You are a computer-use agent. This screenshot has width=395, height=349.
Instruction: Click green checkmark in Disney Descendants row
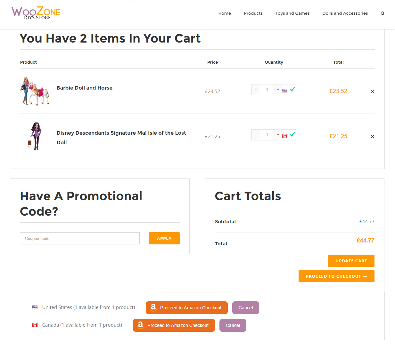(292, 134)
